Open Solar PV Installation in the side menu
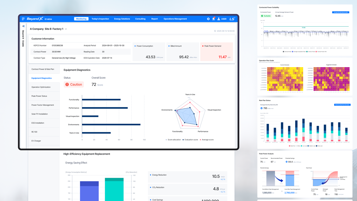The height and width of the screenshot is (201, 357). (40, 114)
